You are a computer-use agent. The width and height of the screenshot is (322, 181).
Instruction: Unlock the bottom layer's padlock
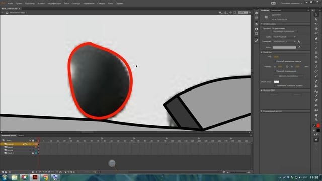coord(33,153)
